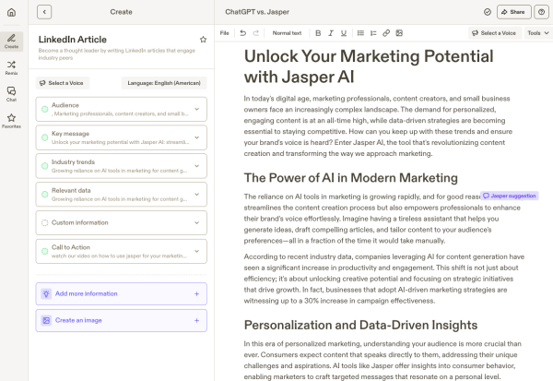The height and width of the screenshot is (381, 553).
Task: Expand the Industry trends field chevron
Action: [197, 166]
